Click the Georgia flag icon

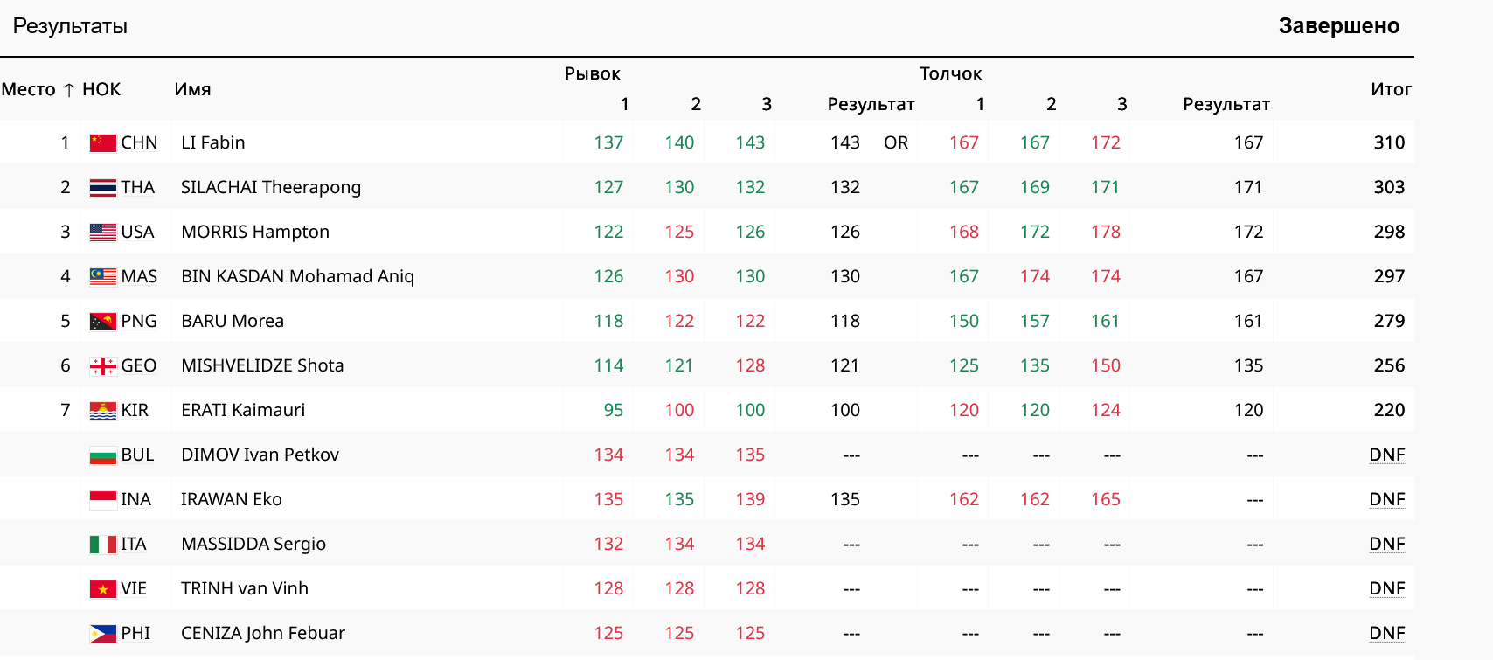102,365
